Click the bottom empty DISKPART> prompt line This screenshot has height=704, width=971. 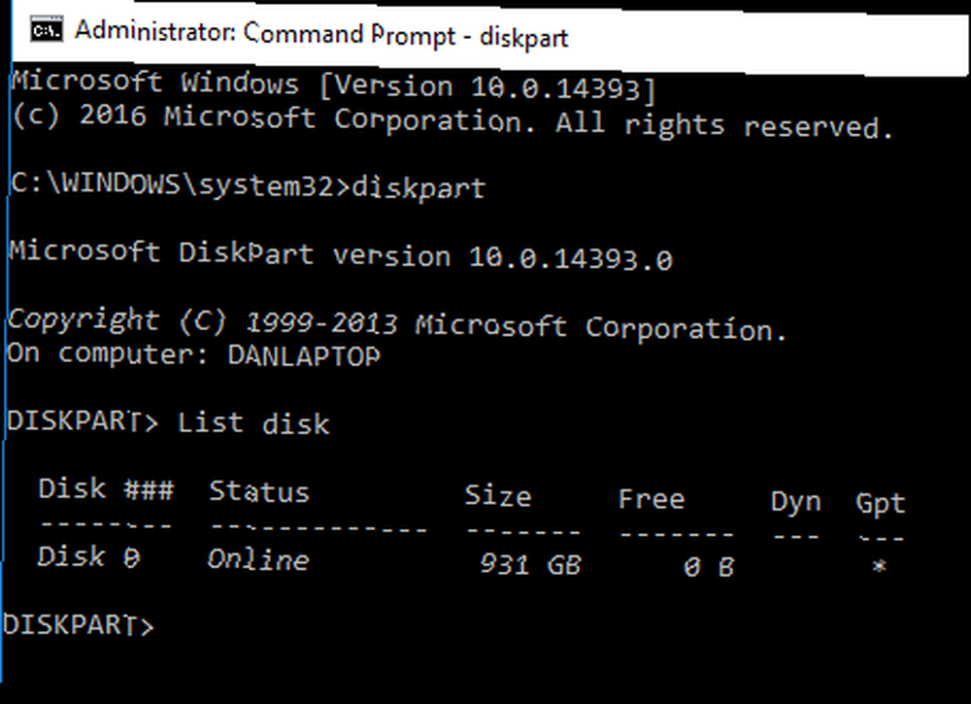78,624
